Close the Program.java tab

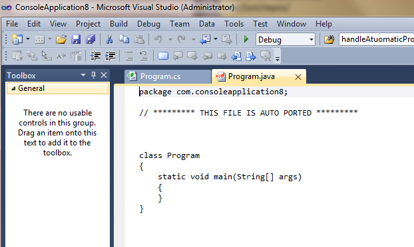coord(298,77)
